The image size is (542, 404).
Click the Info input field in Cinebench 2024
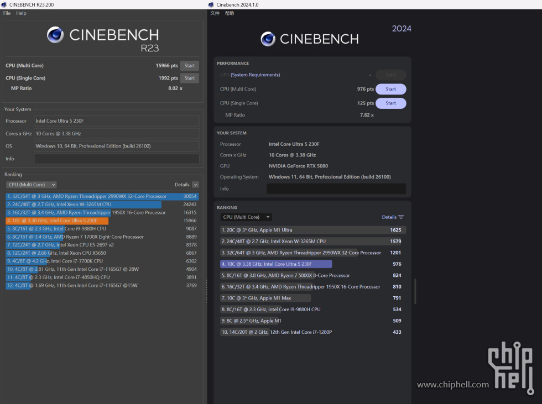pos(336,189)
